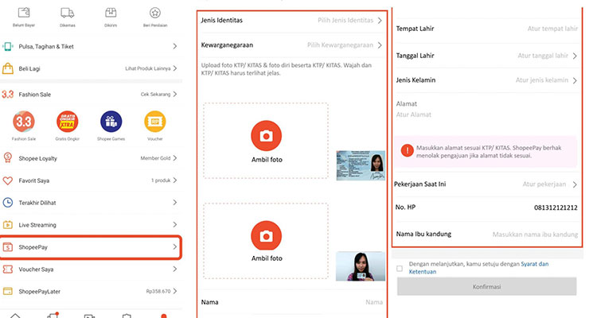Tap the first Ambil foto camera button
The width and height of the screenshot is (589, 318).
[266, 136]
